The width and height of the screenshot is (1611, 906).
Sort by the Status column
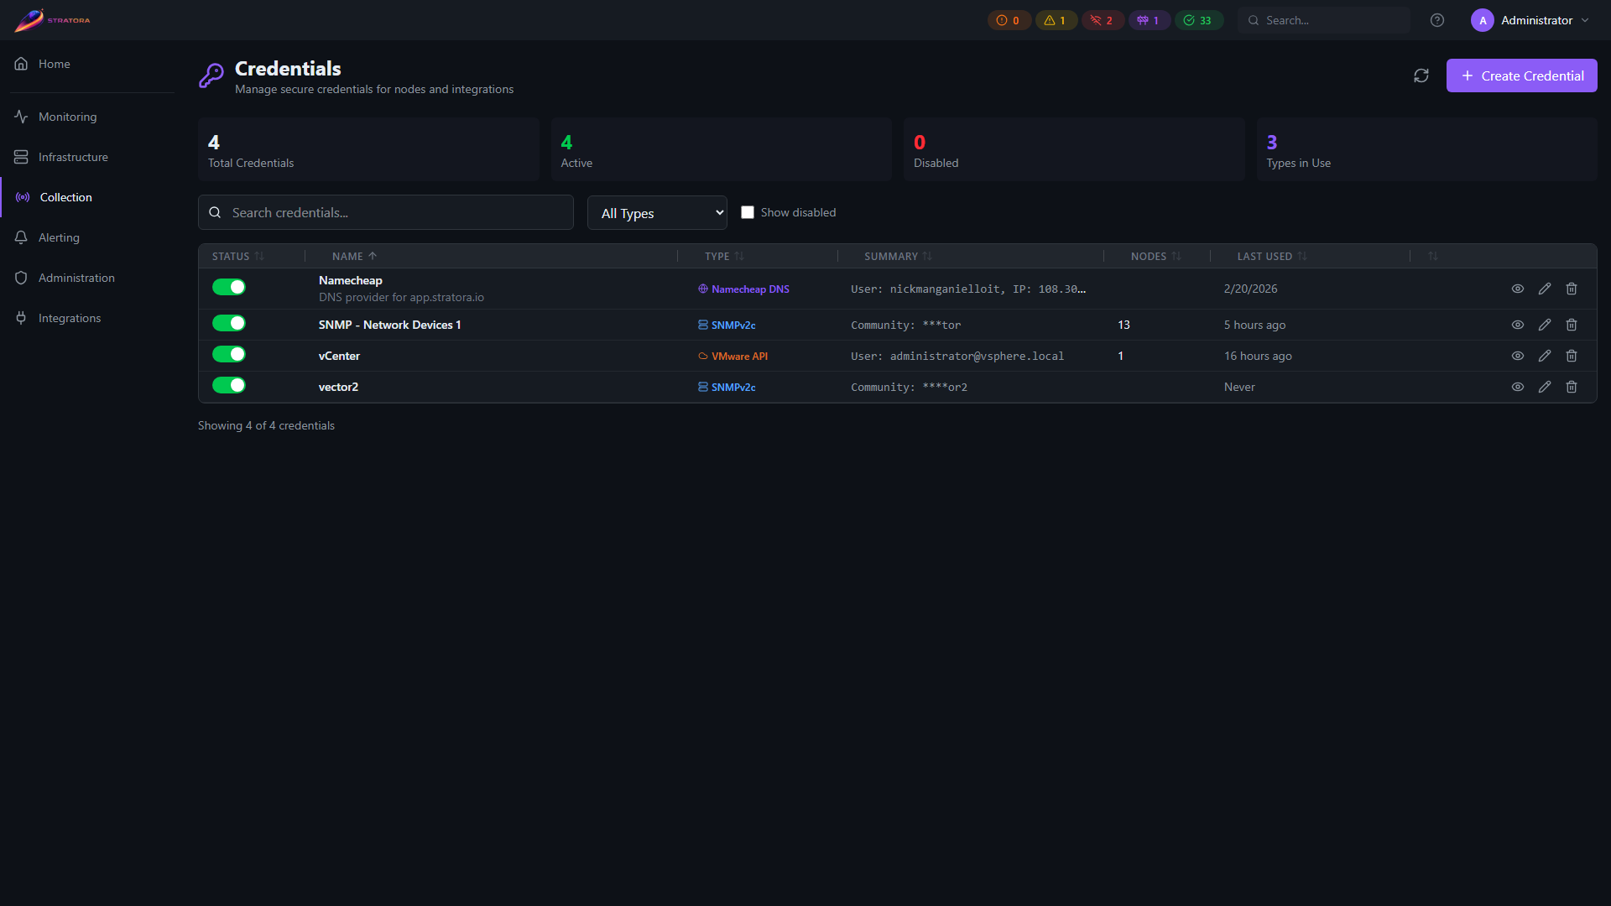coord(237,257)
